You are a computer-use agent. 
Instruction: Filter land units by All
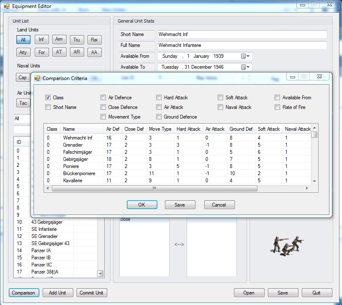click(x=23, y=40)
